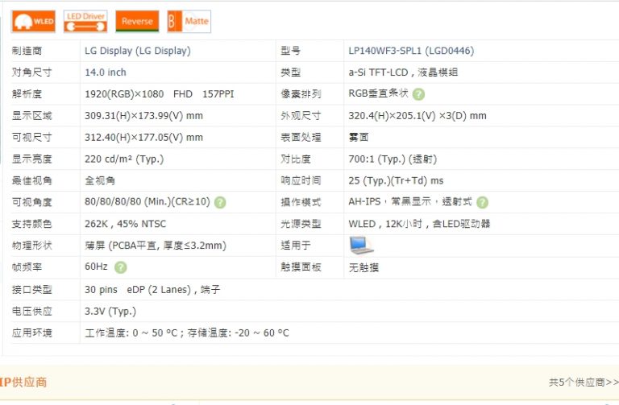The image size is (619, 405).
Task: Click the VIP供应商 section heading
Action: (23, 382)
